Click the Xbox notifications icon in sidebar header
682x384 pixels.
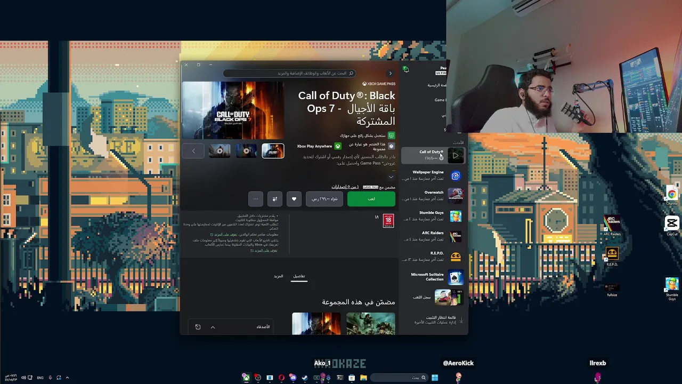pyautogui.click(x=405, y=69)
